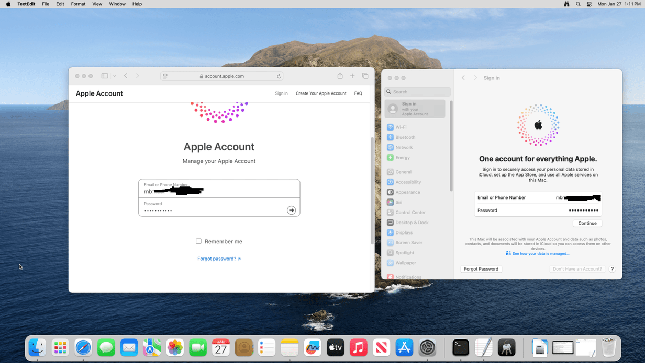The height and width of the screenshot is (363, 645).
Task: Open Maps app in the Dock
Action: 152,347
